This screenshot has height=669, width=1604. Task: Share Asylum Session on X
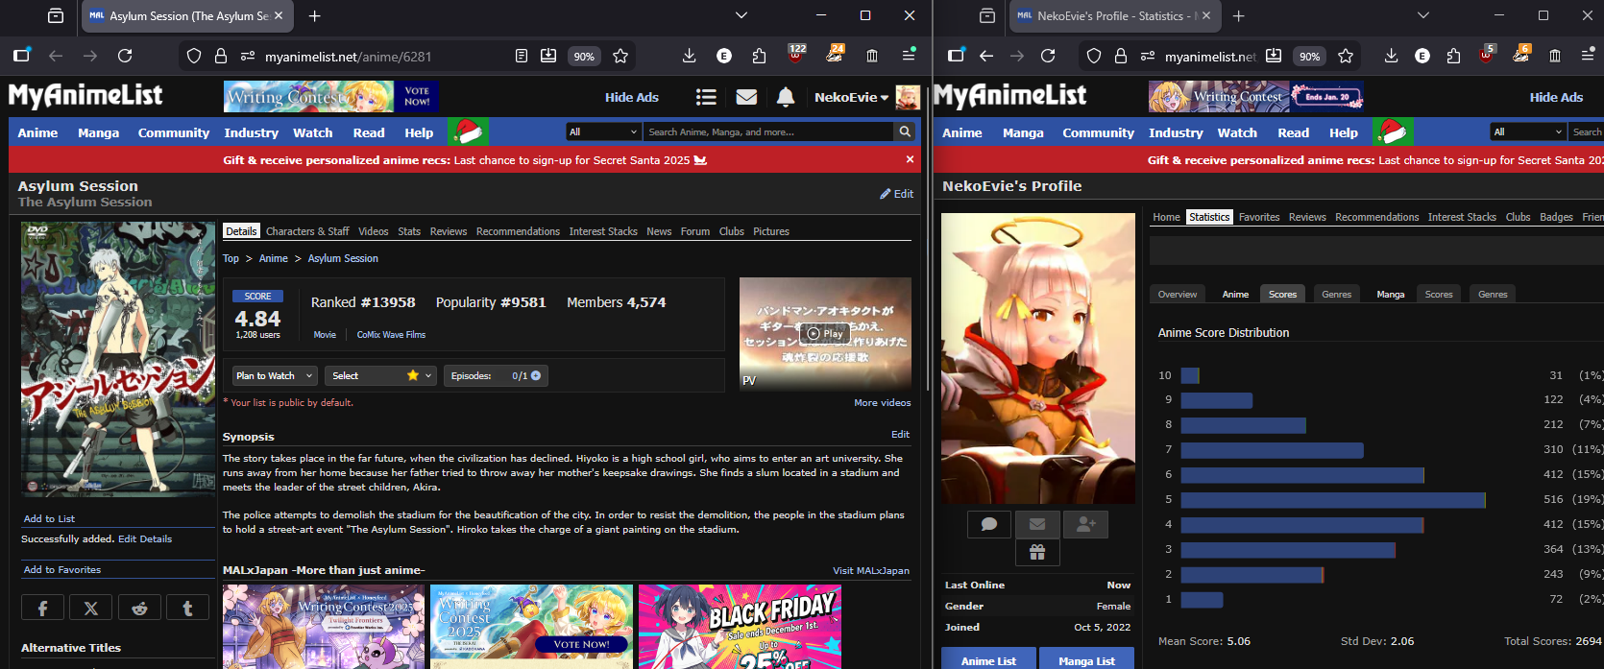pos(91,608)
